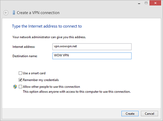
Task: Cancel the VPN connection setup
Action: (149, 114)
